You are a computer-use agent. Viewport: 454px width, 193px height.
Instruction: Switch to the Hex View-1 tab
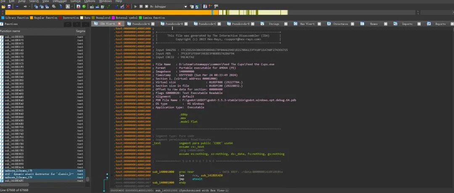pyautogui.click(x=307, y=24)
